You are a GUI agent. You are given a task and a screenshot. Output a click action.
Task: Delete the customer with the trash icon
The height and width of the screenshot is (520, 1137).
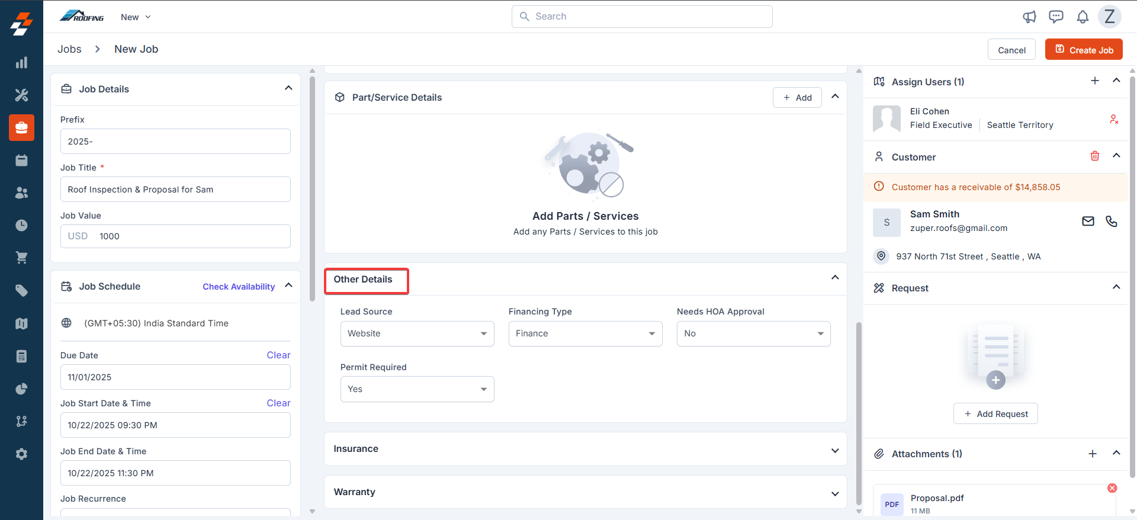pos(1095,156)
